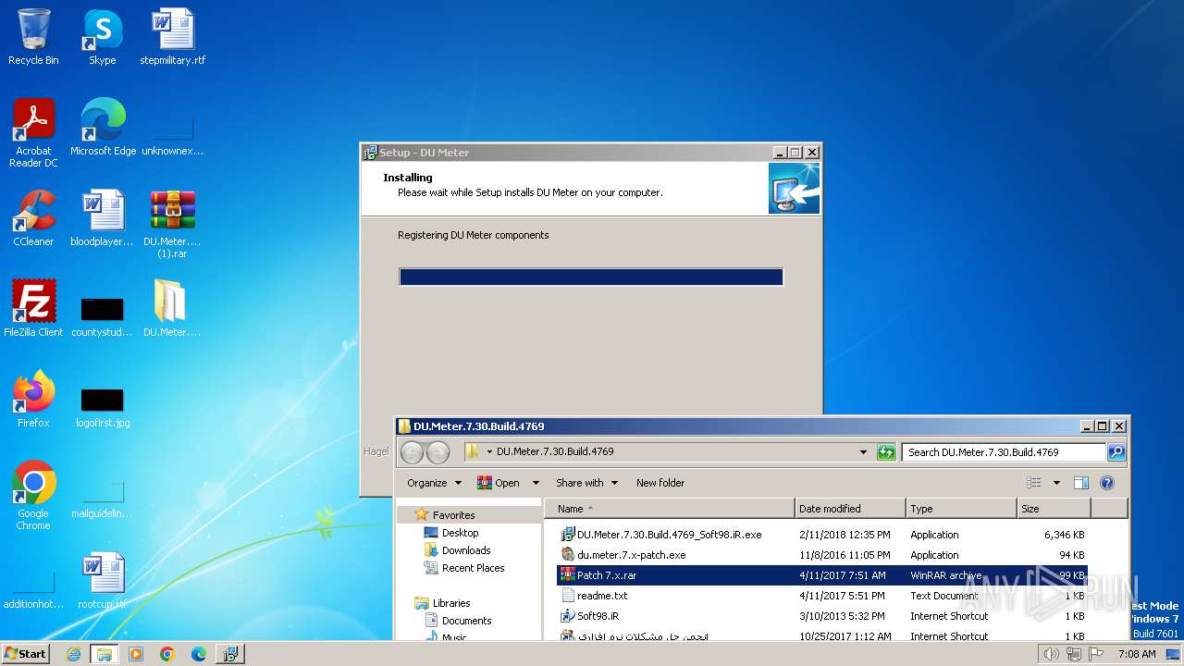Toggle the Explorer preview pane button
Screen dimensions: 1184x666
click(1080, 483)
